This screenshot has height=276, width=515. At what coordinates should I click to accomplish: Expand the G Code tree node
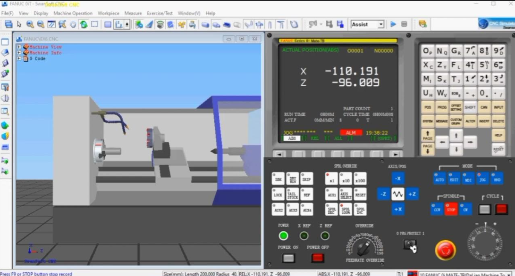(19, 59)
